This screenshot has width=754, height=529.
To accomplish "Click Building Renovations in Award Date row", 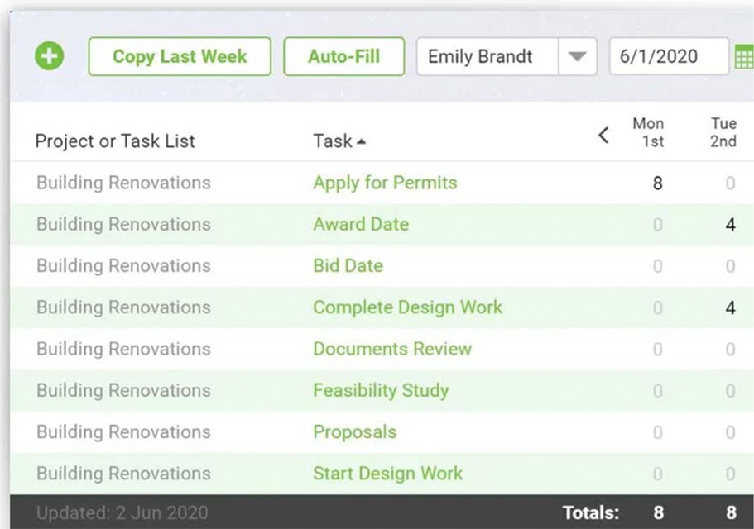I will pos(123,224).
